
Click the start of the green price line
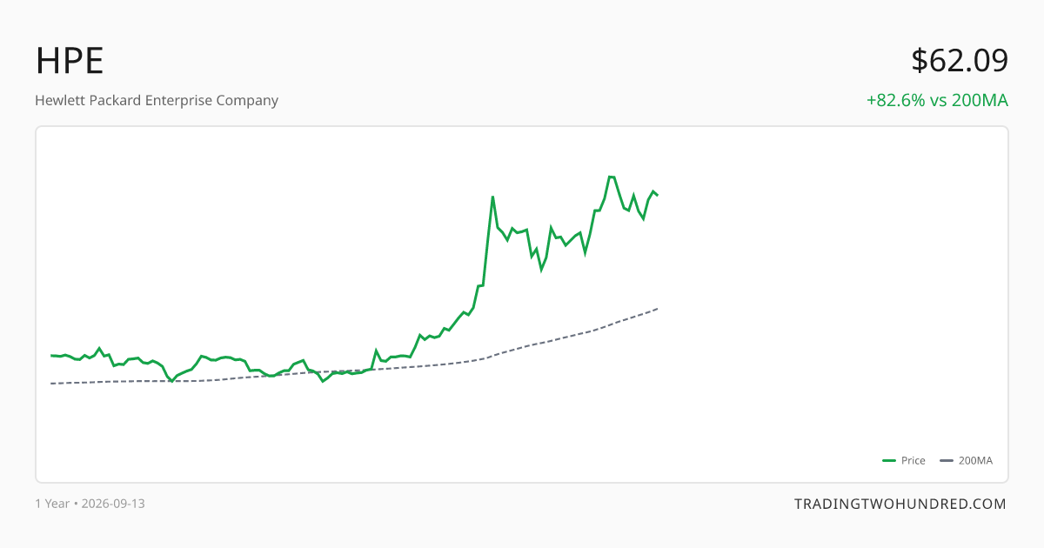(x=51, y=355)
